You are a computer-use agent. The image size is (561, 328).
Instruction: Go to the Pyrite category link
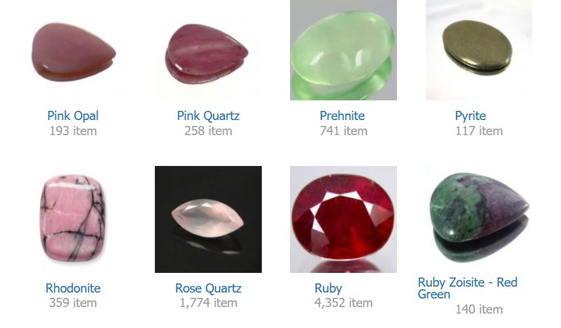pyautogui.click(x=470, y=116)
